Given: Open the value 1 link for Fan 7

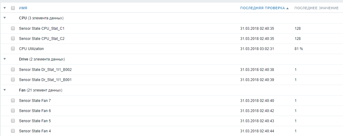Looking at the screenshot, I should point(296,100).
